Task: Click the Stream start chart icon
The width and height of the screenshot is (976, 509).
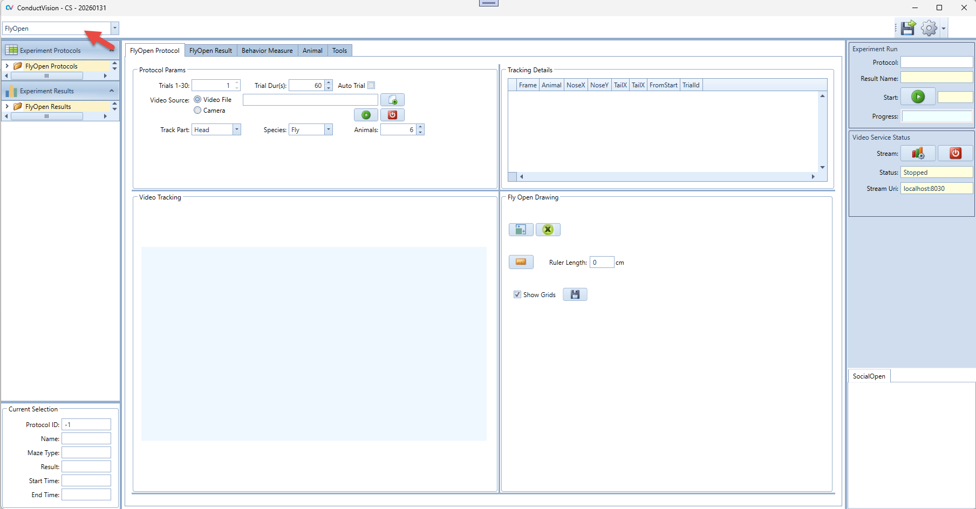Action: (x=918, y=154)
